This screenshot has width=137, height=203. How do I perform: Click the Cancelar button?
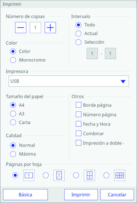(117, 195)
